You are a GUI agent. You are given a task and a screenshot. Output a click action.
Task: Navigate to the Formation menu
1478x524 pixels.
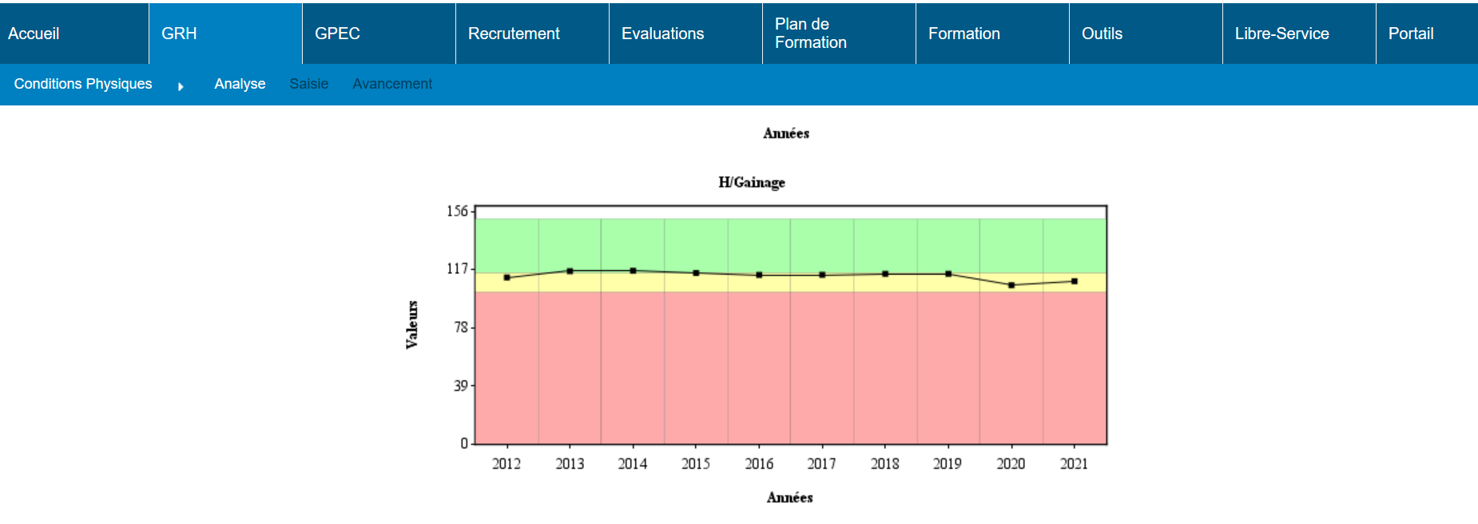coord(963,34)
